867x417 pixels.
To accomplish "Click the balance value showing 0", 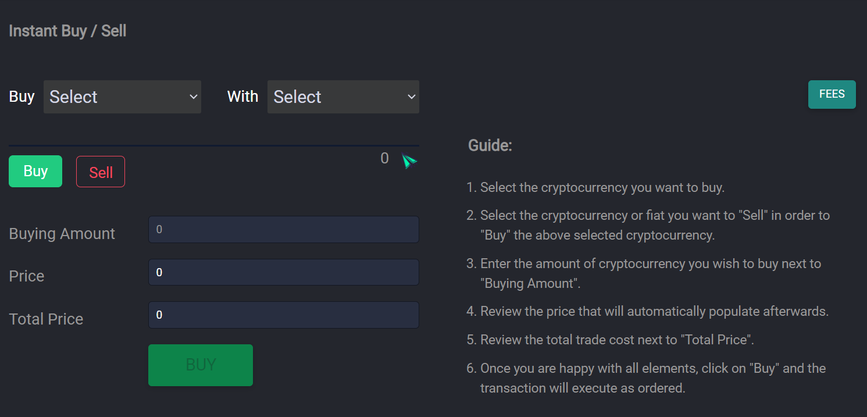I will pos(384,158).
